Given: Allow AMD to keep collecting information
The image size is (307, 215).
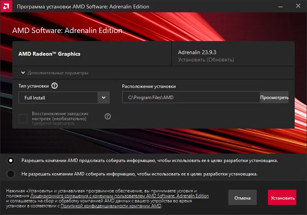Looking at the screenshot, I should [11, 160].
